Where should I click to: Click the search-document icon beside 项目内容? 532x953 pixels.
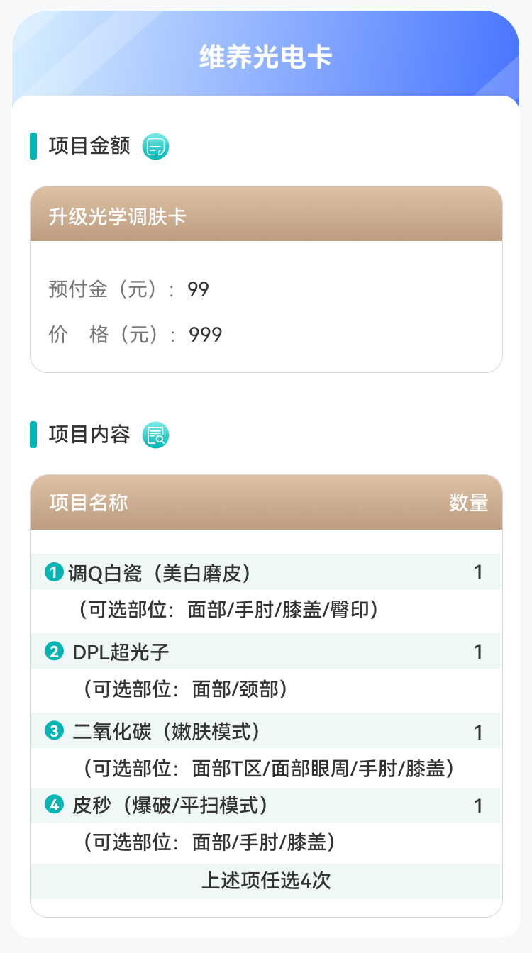click(x=155, y=435)
